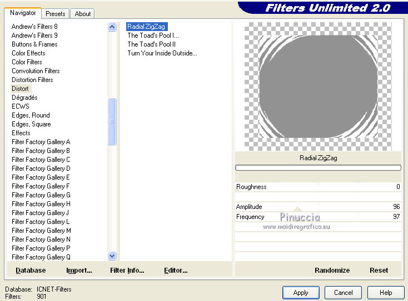Open the Presets tab
The image size is (408, 301).
(55, 14)
